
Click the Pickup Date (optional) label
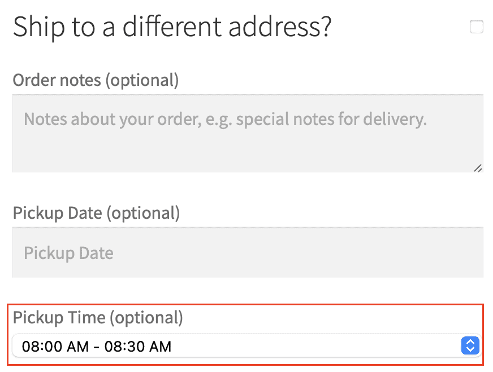96,213
